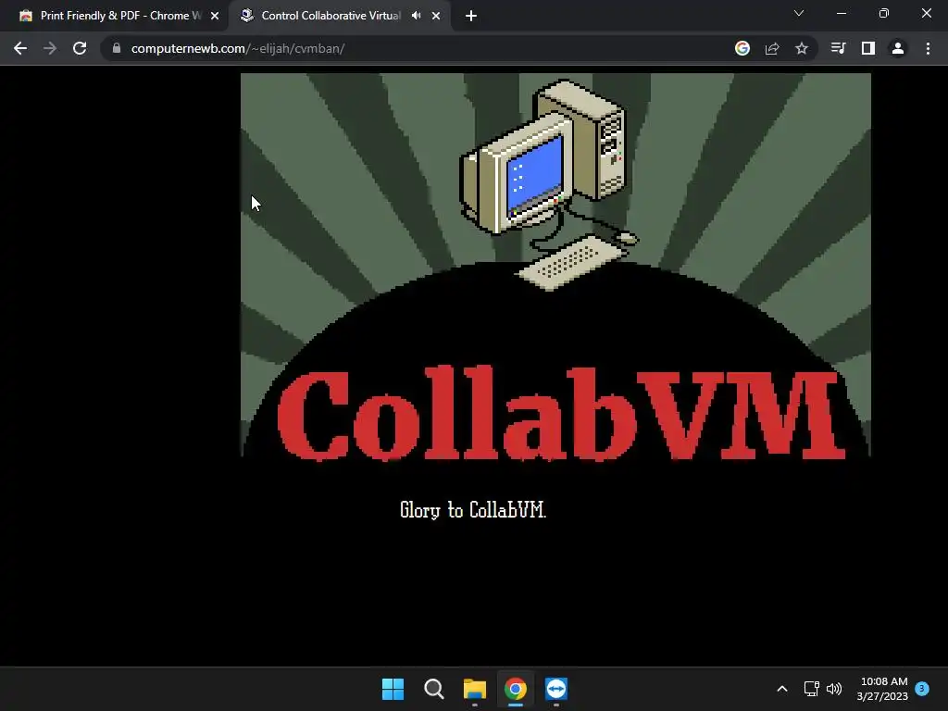Open the Chrome side panel

click(x=868, y=48)
